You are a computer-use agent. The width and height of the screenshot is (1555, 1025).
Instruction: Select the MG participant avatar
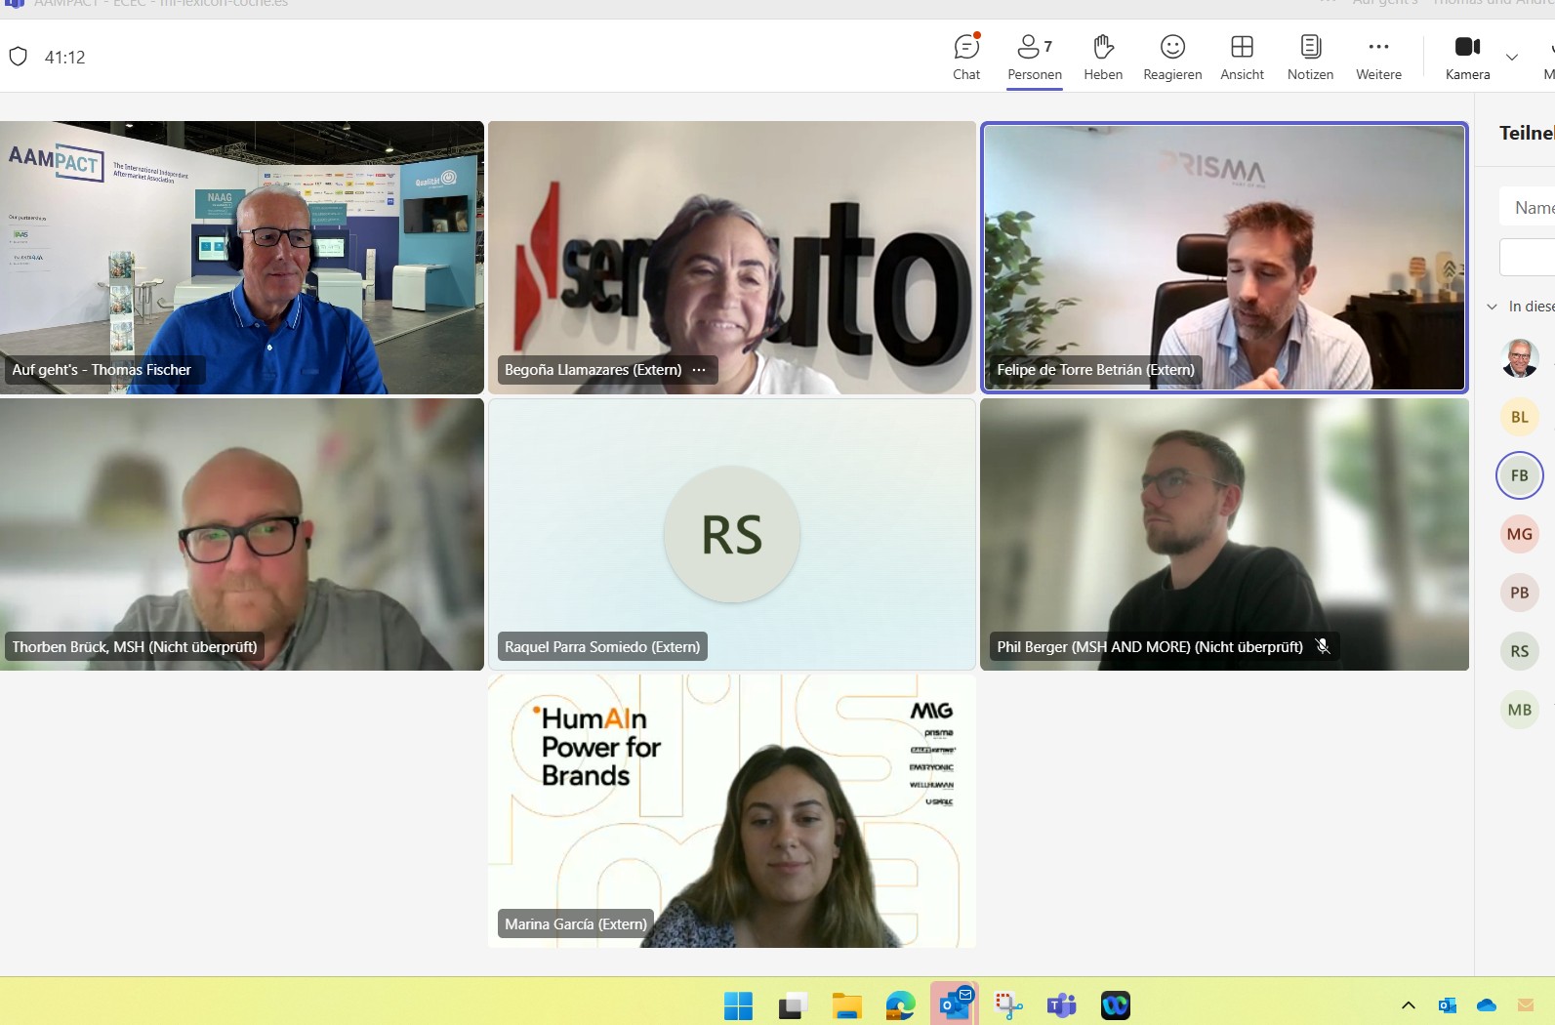click(x=1519, y=534)
